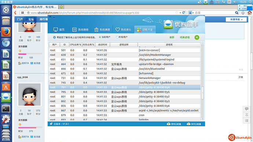Image resolution: width=253 pixels, height=142 pixels.
Task: Sort by the CPU占用% column header
Action: 76,45
